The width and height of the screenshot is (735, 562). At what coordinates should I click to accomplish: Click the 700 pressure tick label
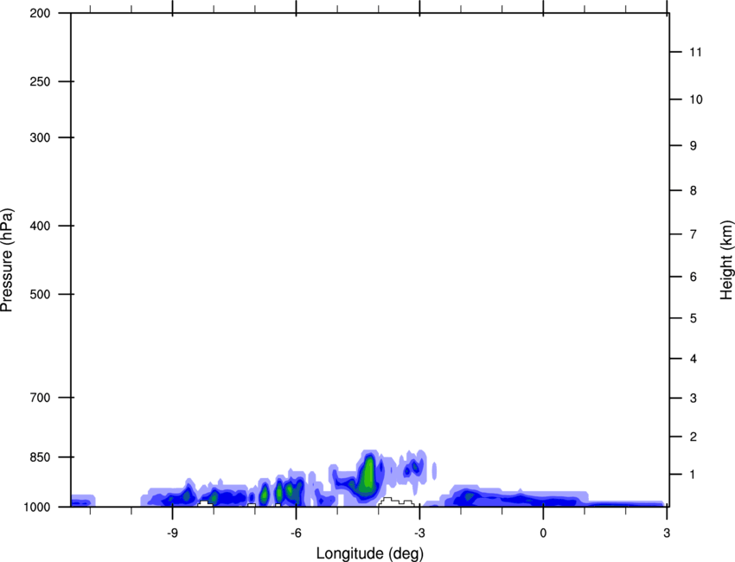click(x=40, y=398)
